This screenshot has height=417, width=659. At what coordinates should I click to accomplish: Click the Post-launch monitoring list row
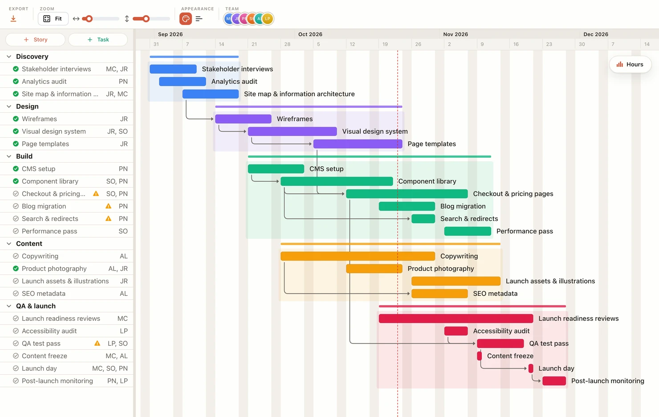click(67, 381)
